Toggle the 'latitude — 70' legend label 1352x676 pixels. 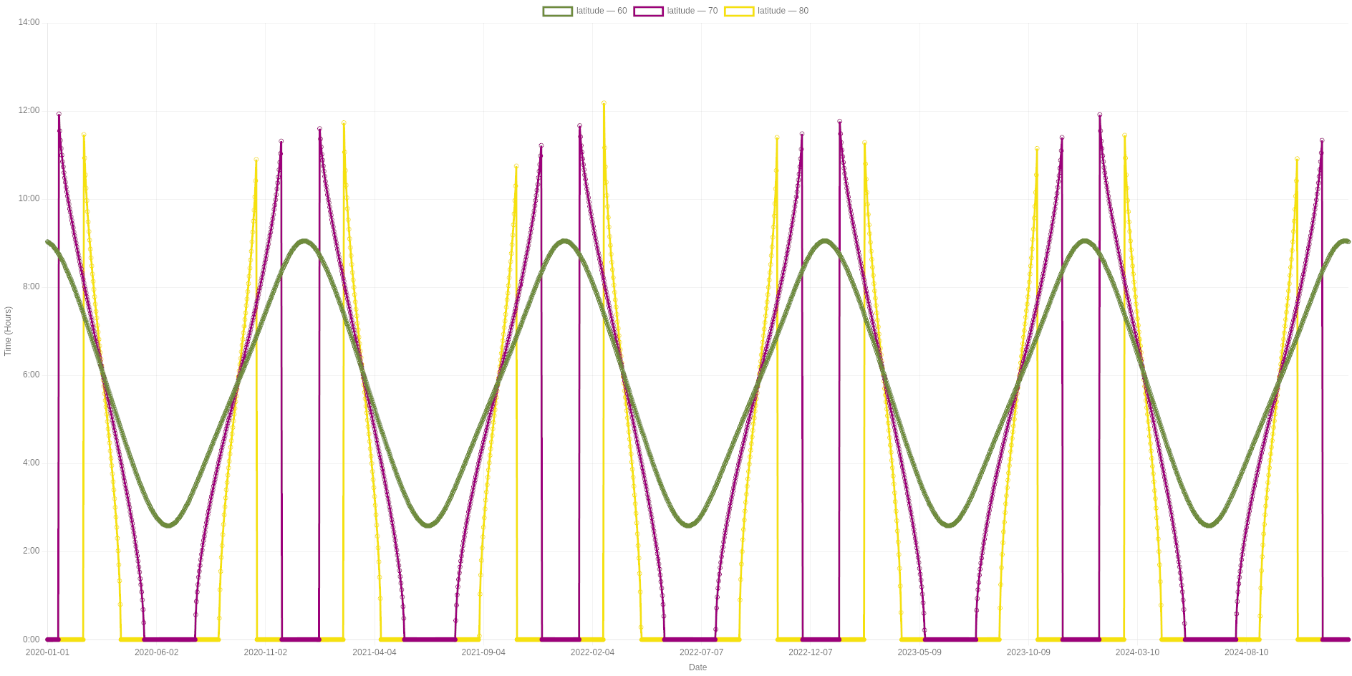point(692,11)
